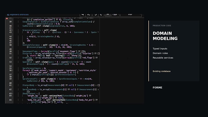Viewport: 208px width, 117px height.
Task: Place cursor on $adherence at line 40
Action: (x=28, y=26)
